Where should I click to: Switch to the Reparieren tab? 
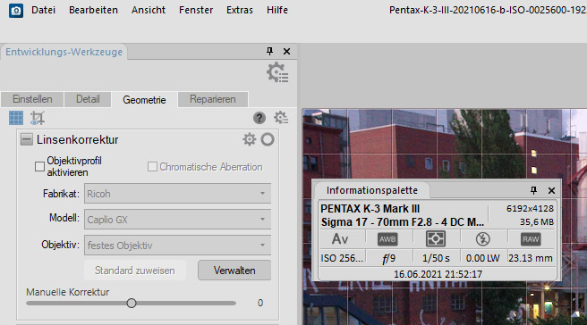click(213, 99)
